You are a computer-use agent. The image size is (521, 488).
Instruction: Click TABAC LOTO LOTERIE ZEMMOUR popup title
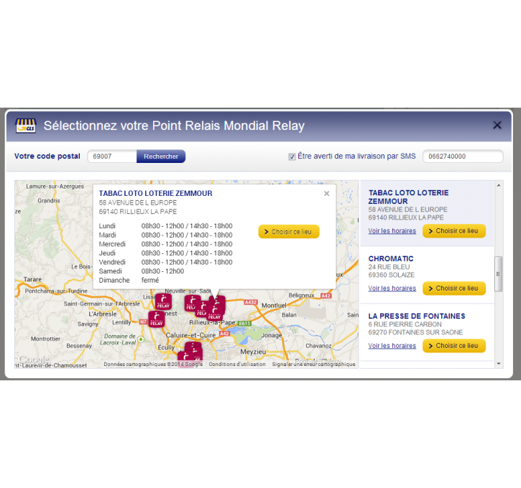[x=155, y=194]
